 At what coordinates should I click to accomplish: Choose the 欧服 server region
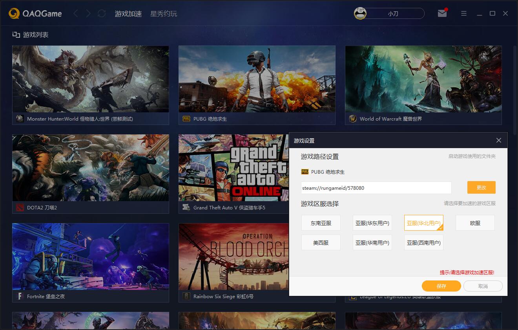pyautogui.click(x=475, y=223)
